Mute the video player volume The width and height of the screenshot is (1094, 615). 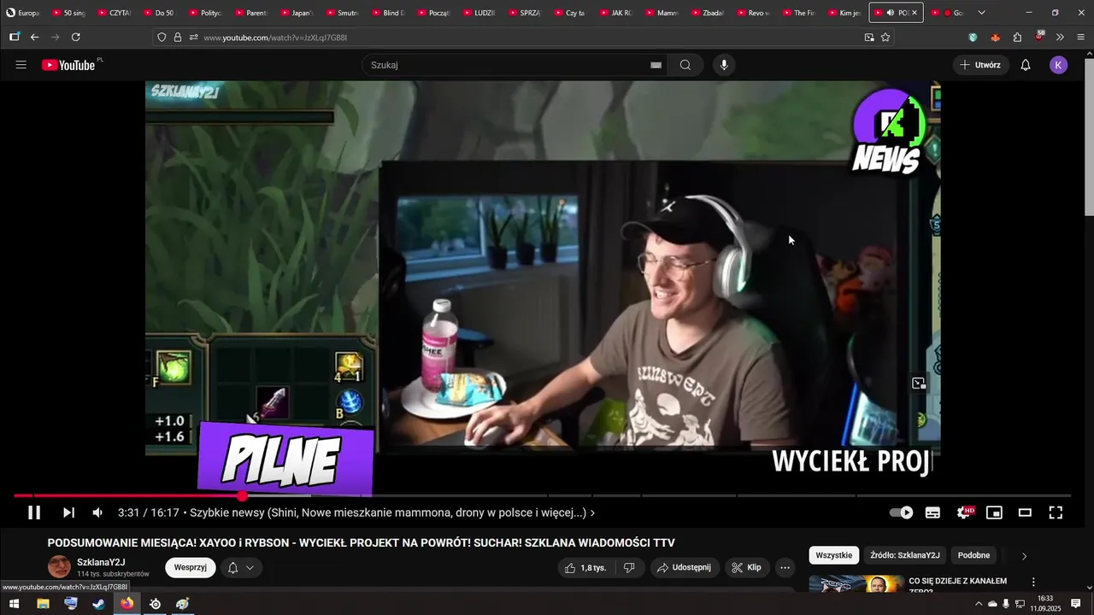(97, 512)
